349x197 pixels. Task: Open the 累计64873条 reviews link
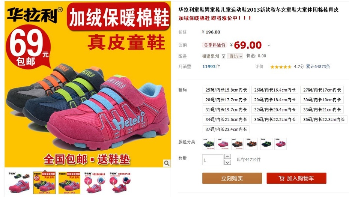318,66
